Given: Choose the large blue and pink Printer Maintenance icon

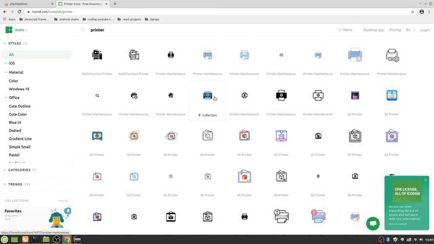Looking at the screenshot, I should (x=355, y=55).
